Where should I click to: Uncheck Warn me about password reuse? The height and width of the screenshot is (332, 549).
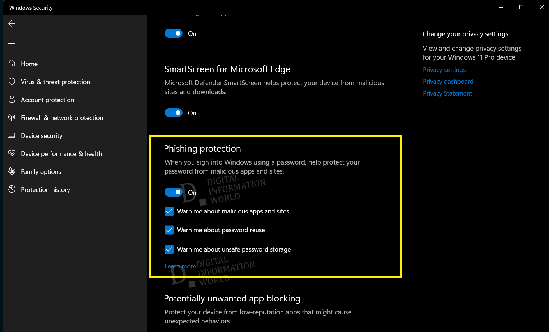tap(169, 230)
